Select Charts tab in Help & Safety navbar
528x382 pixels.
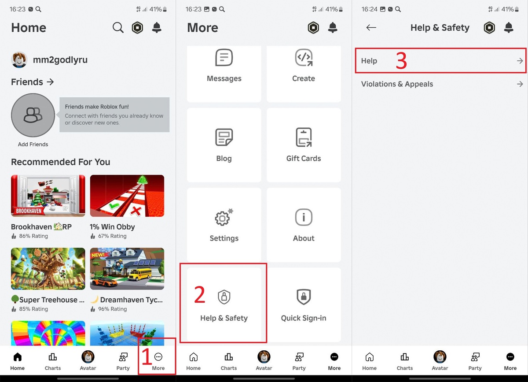click(x=405, y=361)
